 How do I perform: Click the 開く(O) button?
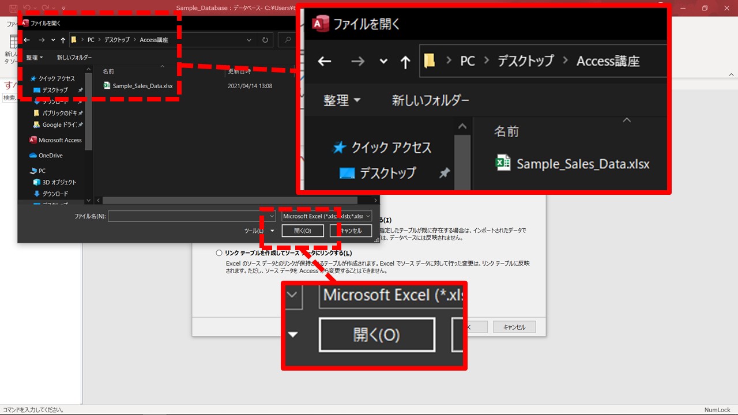303,231
